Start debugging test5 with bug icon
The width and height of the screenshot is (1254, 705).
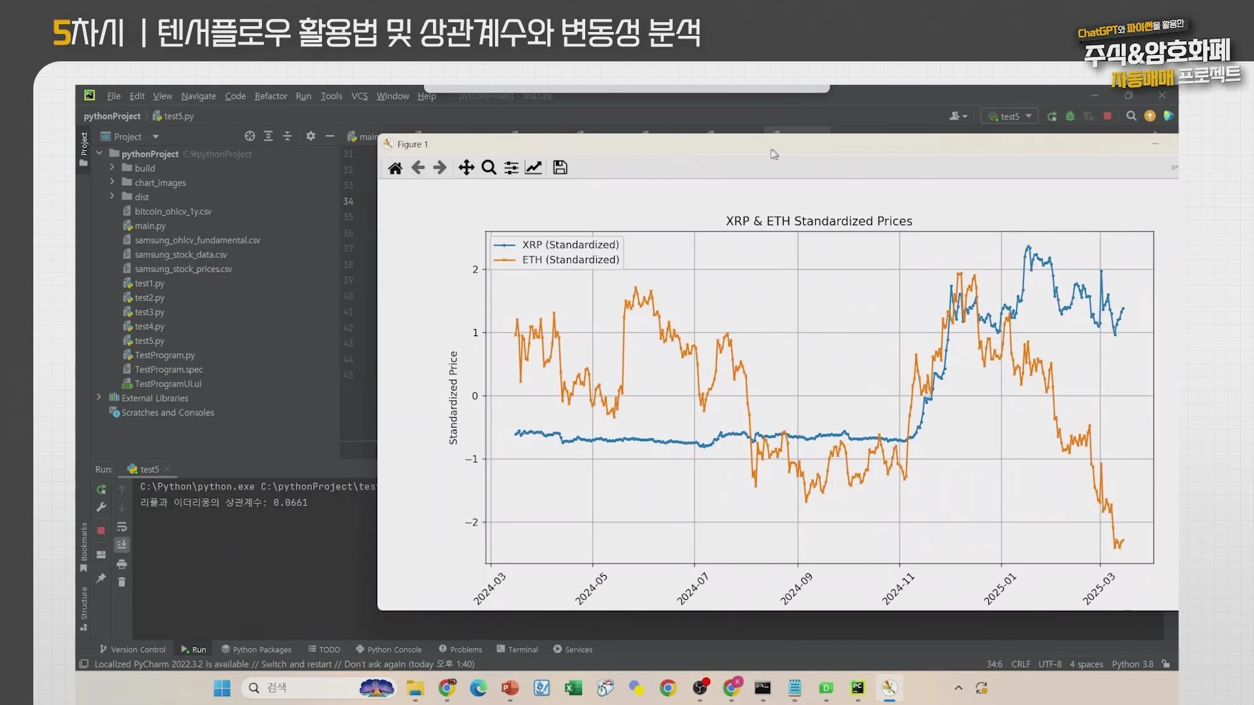click(1070, 116)
